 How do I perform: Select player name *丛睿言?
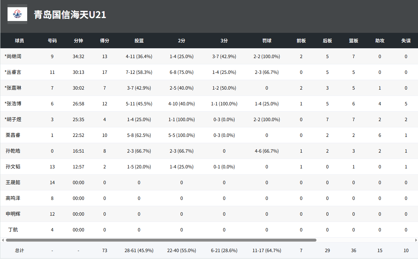point(13,72)
